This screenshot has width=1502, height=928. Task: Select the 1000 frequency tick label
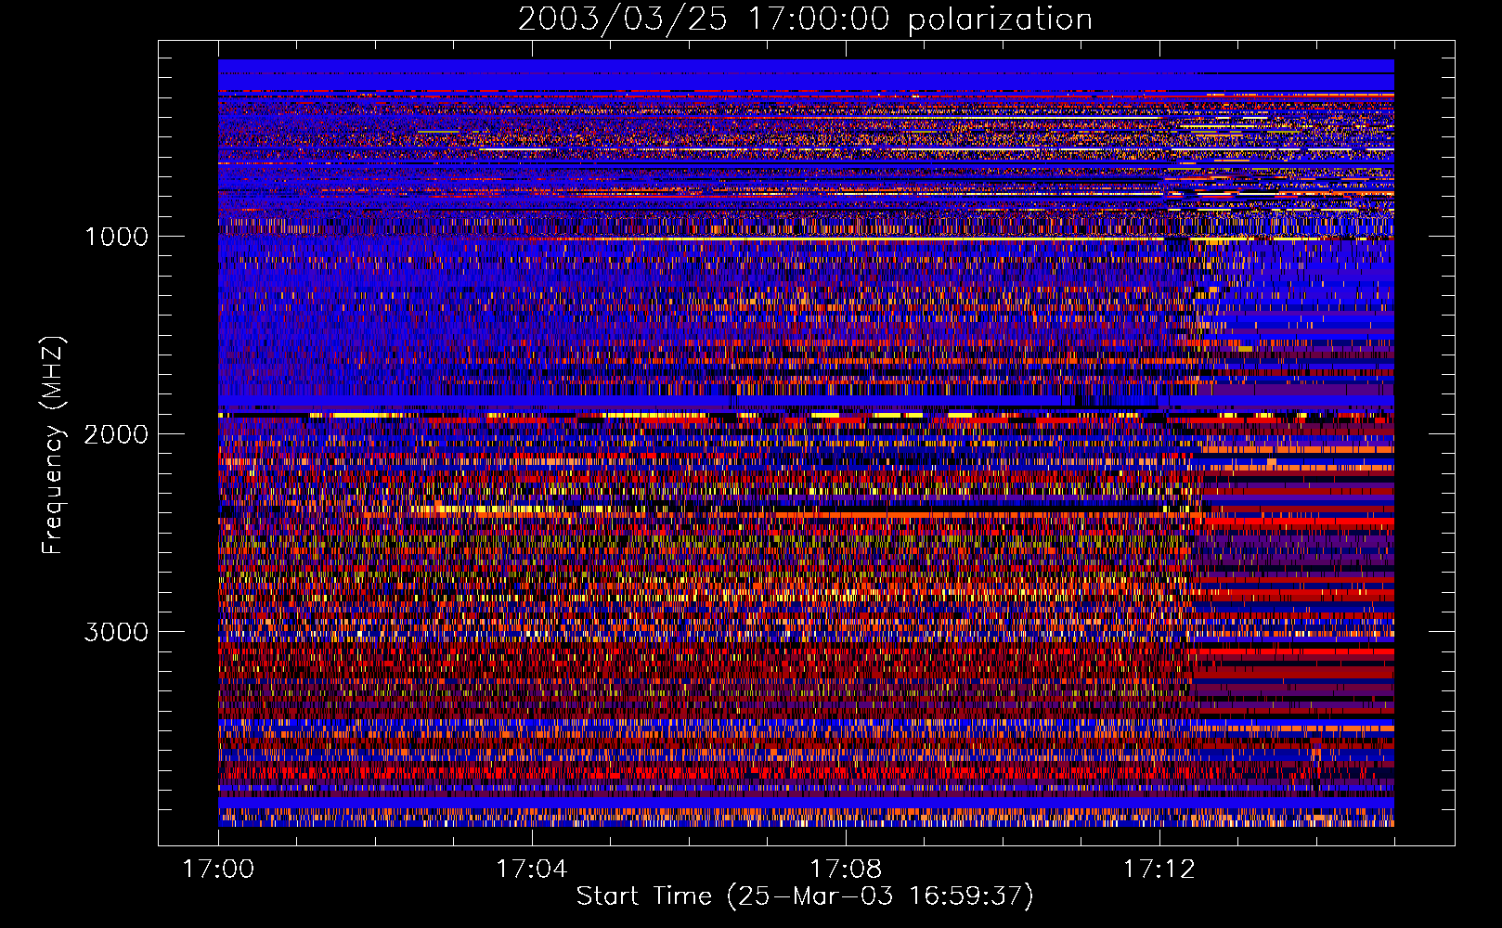[x=116, y=237]
